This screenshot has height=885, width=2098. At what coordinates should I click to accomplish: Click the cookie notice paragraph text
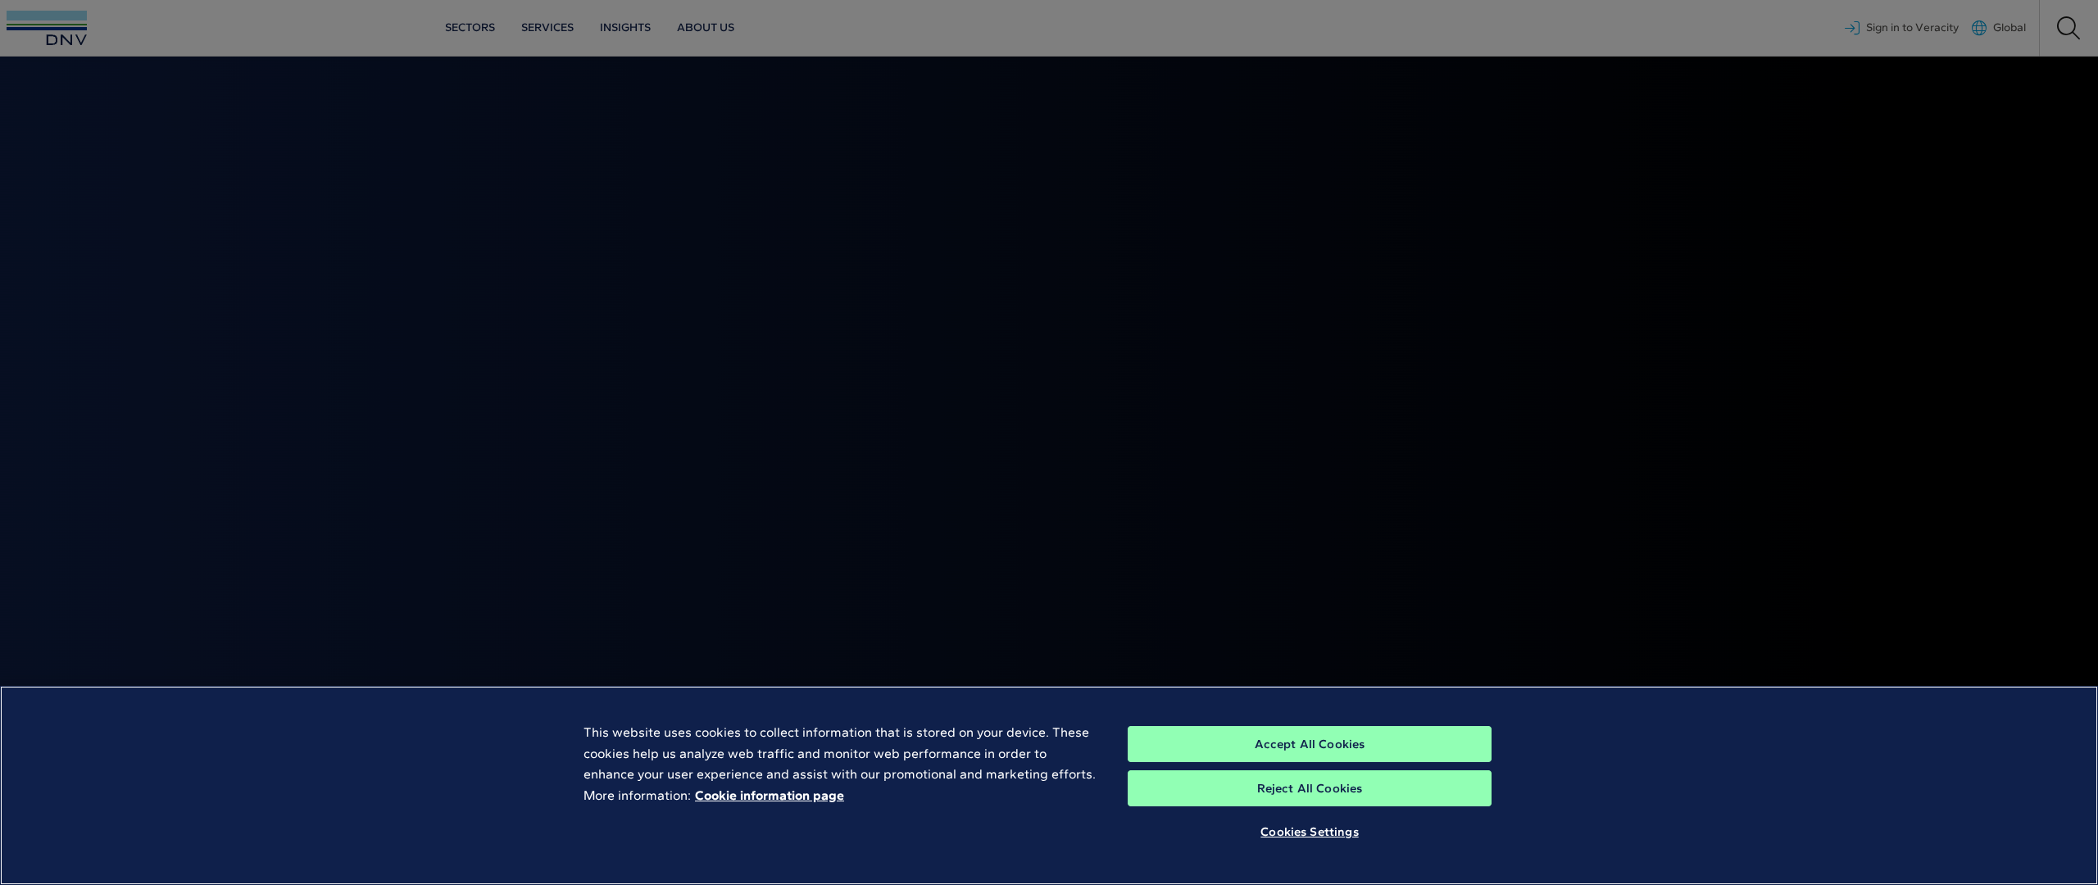click(x=836, y=754)
